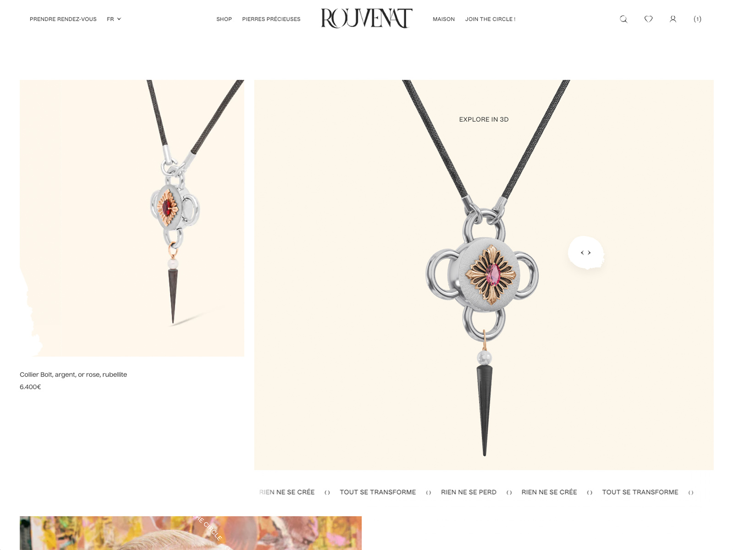
Task: Open the search magnifier icon
Action: click(624, 19)
